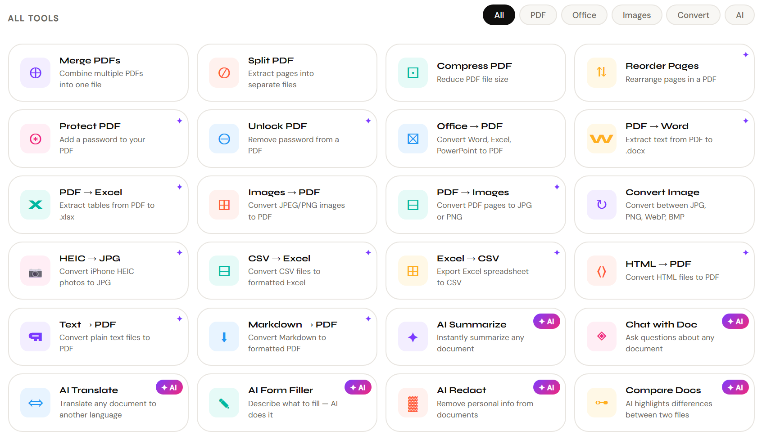The height and width of the screenshot is (435, 762).
Task: Select the All filter tab
Action: [x=499, y=15]
